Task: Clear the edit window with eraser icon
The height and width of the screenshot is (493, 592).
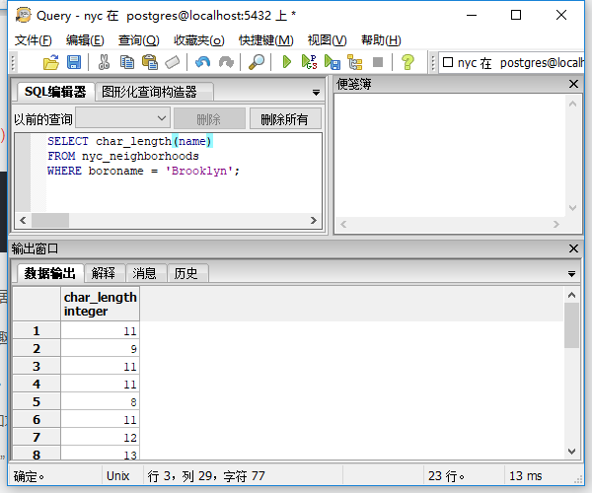Action: coord(172,62)
